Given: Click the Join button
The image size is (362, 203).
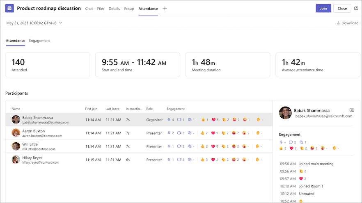Looking at the screenshot, I should pos(323,8).
